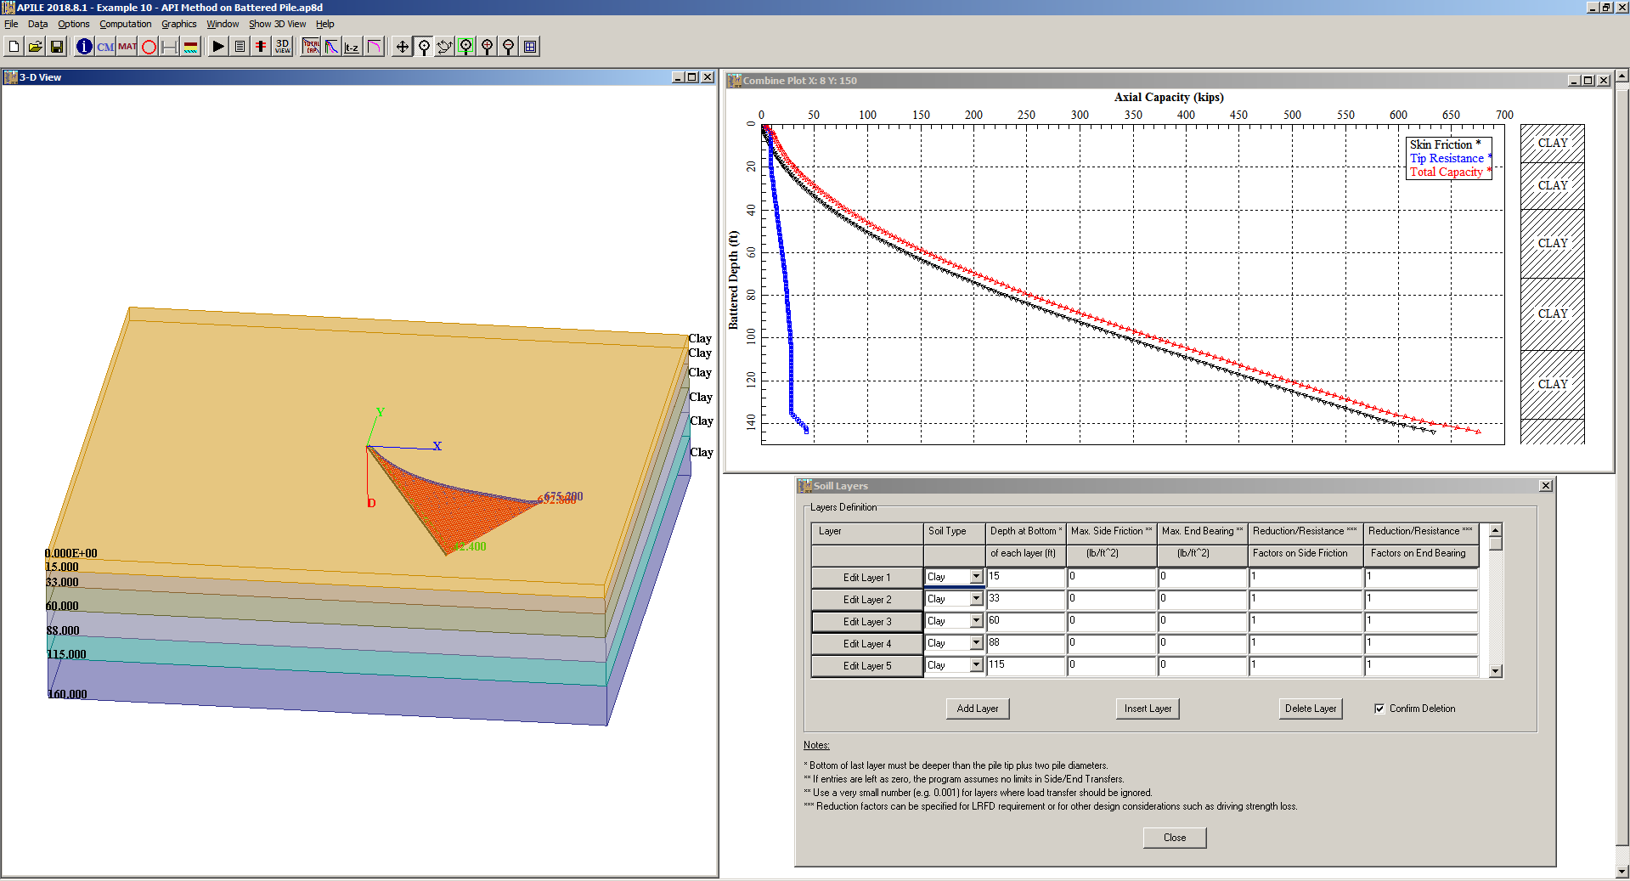Expand Soil Type dropdown for Layer 3
This screenshot has height=881, width=1630.
point(976,621)
